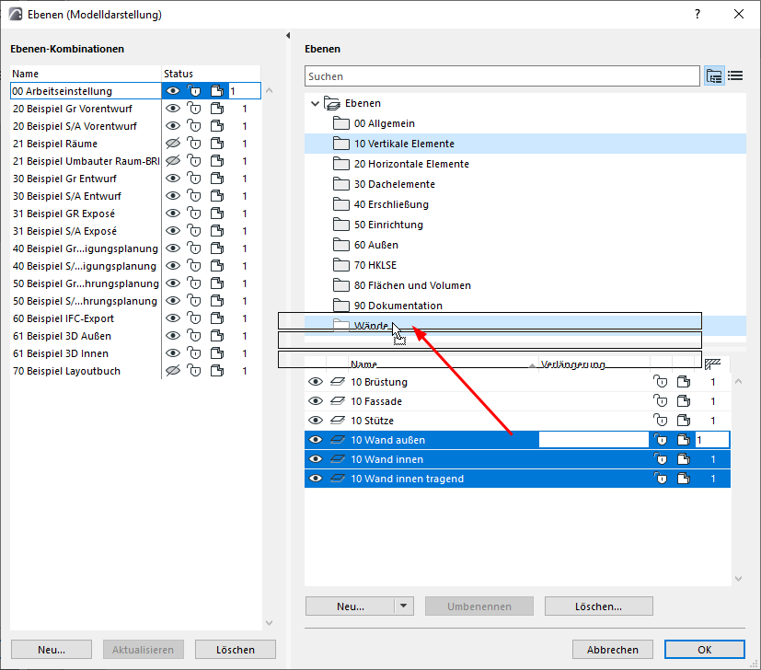Click layer type icon of 10 Wand innen
The height and width of the screenshot is (670, 761).
[338, 459]
